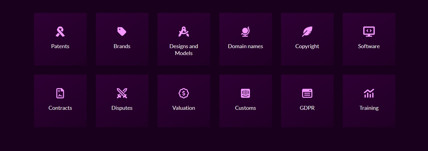The height and width of the screenshot is (151, 428).
Task: Click the globe icon above Domain names
Action: click(x=245, y=32)
